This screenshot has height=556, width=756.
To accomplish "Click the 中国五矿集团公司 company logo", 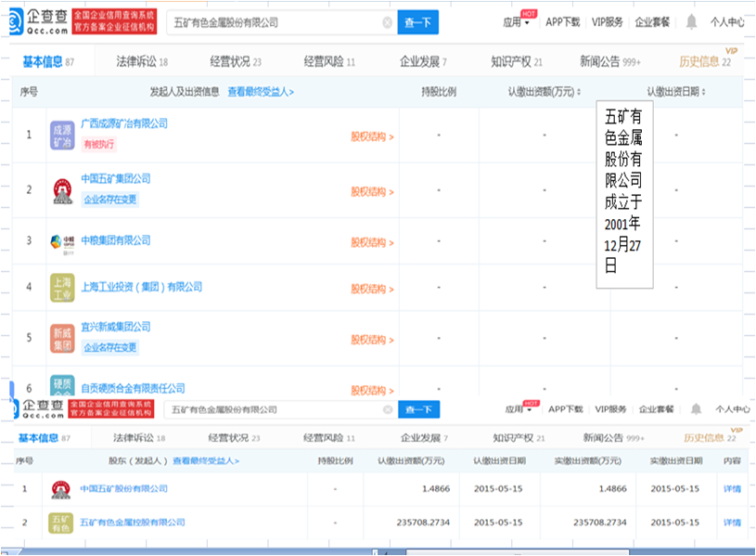I will tap(62, 190).
